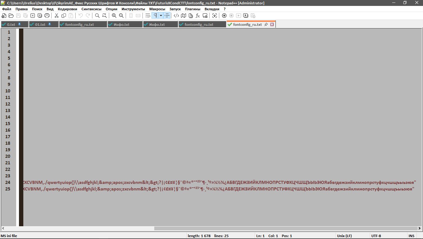Open the Кодировки menu
The width and height of the screenshot is (423, 239).
point(67,9)
